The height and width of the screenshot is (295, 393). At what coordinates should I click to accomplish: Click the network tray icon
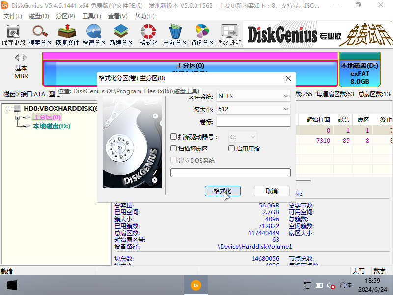click(308, 285)
